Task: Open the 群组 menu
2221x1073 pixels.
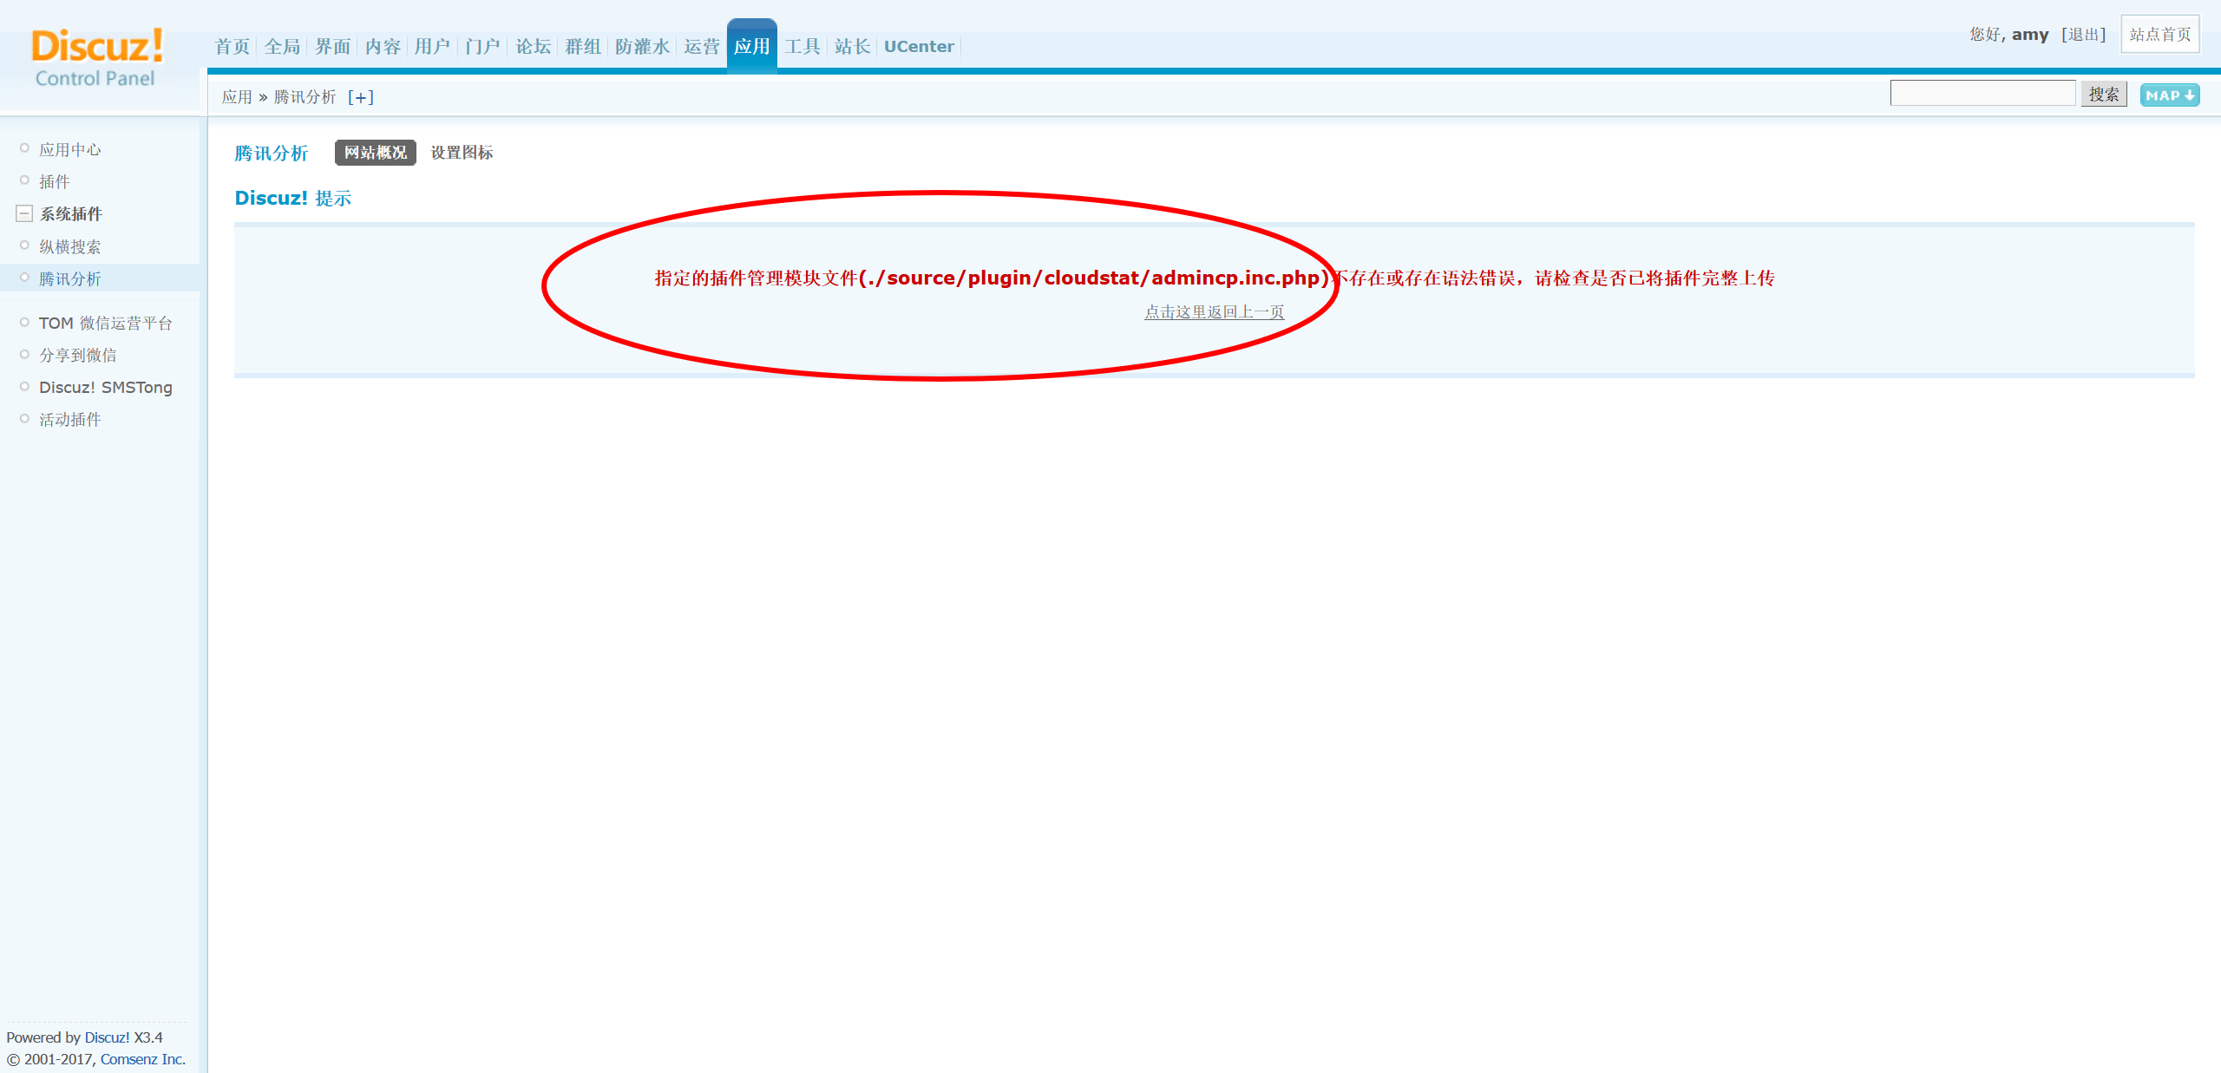Action: (x=583, y=47)
